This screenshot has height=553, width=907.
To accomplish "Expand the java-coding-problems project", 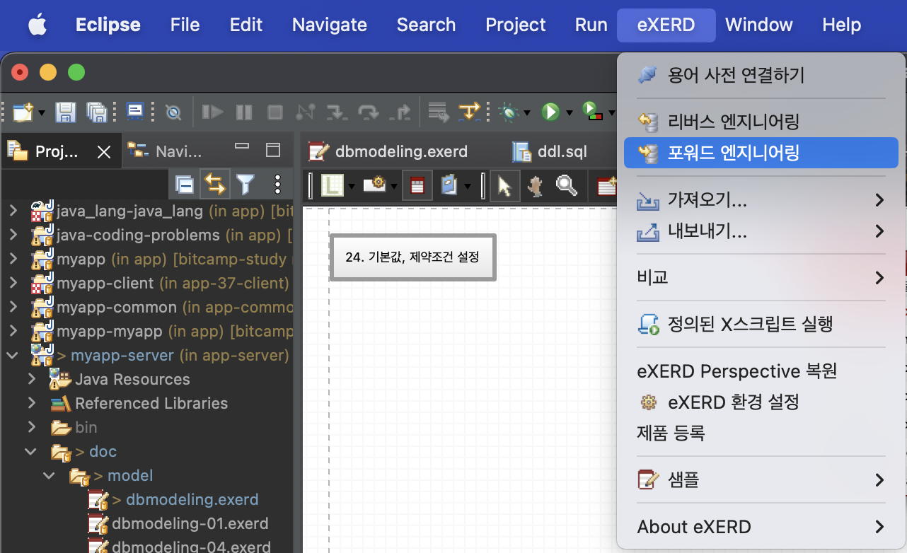I will [13, 235].
